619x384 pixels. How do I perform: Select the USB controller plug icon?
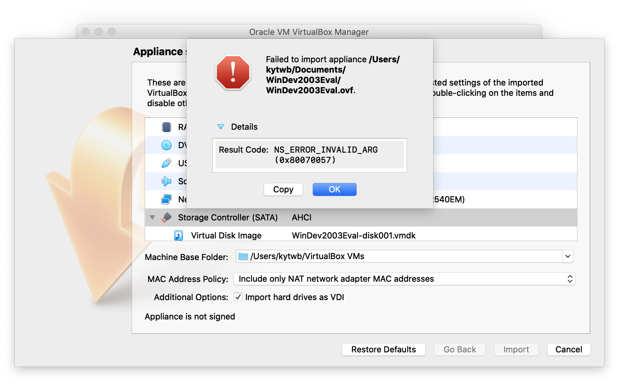(x=166, y=163)
